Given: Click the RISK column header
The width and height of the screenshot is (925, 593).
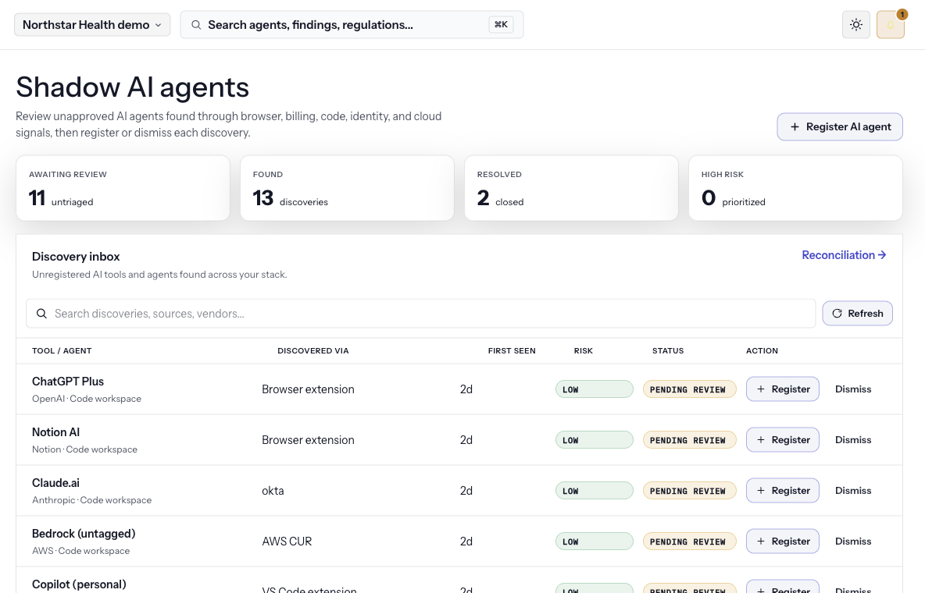Looking at the screenshot, I should [584, 351].
